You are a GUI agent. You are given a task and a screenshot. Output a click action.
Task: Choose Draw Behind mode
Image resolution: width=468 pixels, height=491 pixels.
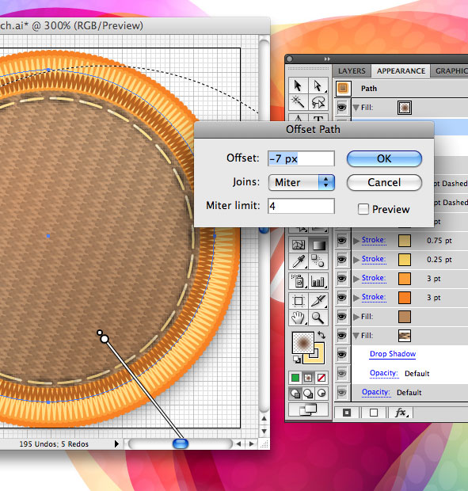coord(308,394)
